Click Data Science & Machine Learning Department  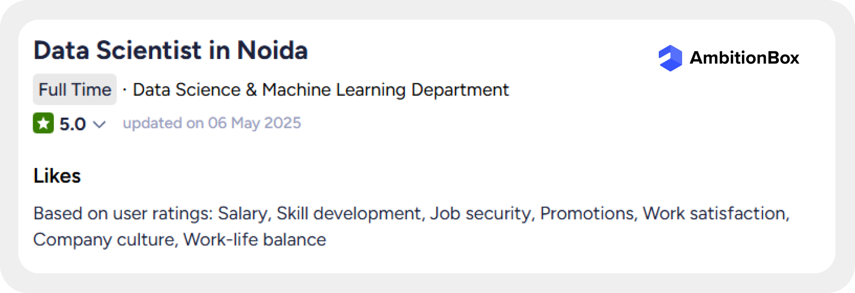click(321, 90)
